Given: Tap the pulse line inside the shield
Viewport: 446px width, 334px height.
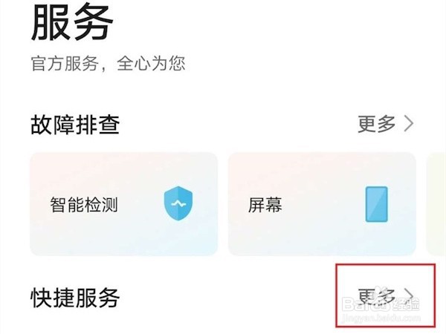Looking at the screenshot, I should pyautogui.click(x=178, y=203).
